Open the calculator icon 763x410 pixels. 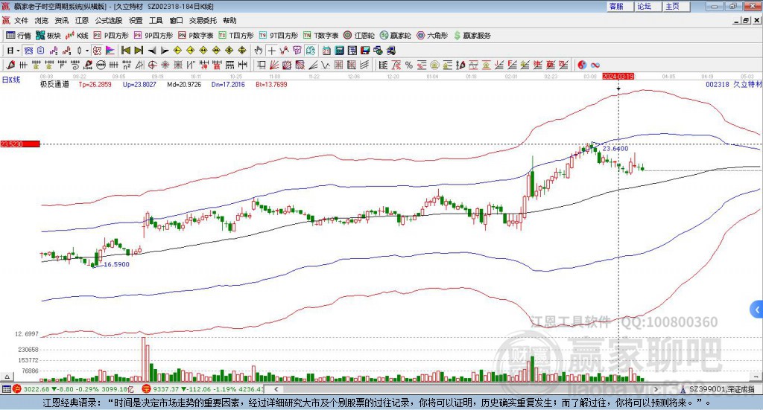pos(340,51)
